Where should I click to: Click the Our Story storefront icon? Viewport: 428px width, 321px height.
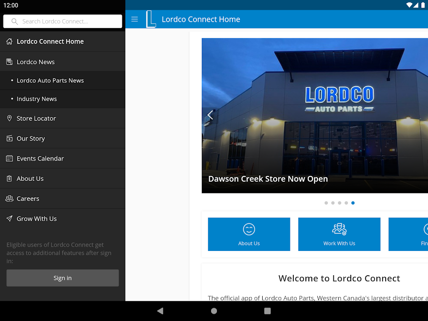click(9, 138)
